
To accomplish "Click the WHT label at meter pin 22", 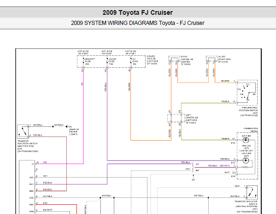I will coord(227,172).
